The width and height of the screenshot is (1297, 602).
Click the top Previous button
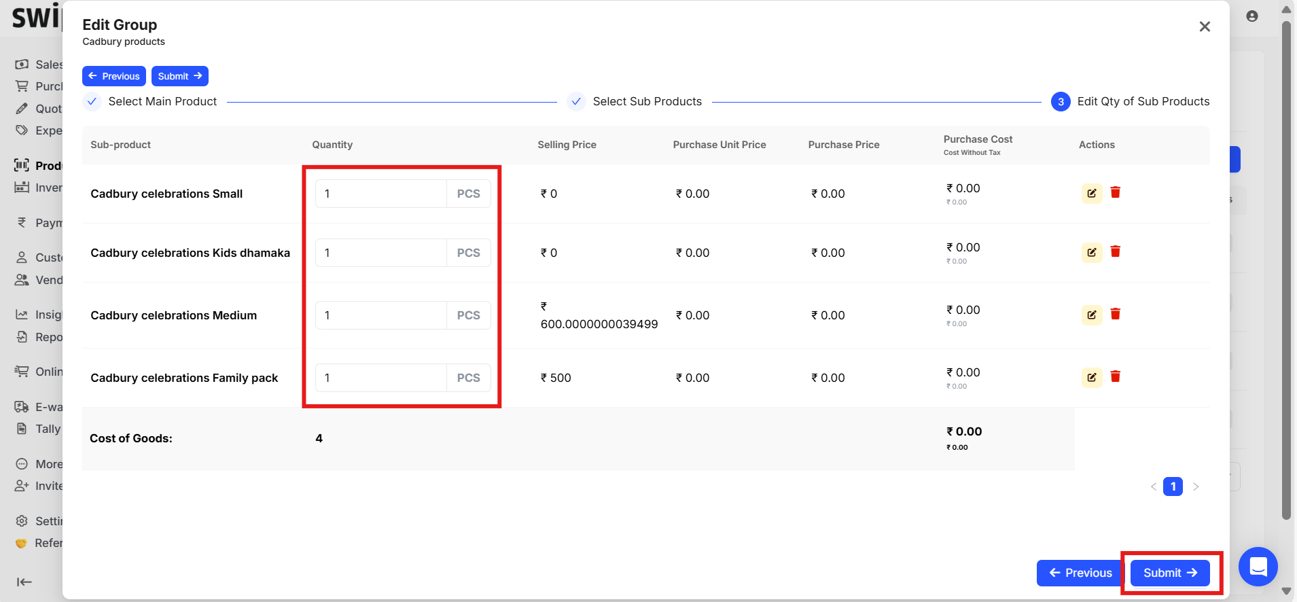click(x=114, y=76)
